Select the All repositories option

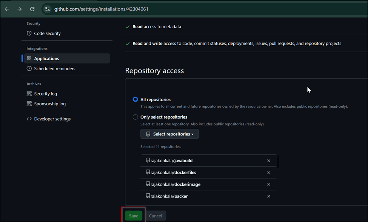point(135,99)
